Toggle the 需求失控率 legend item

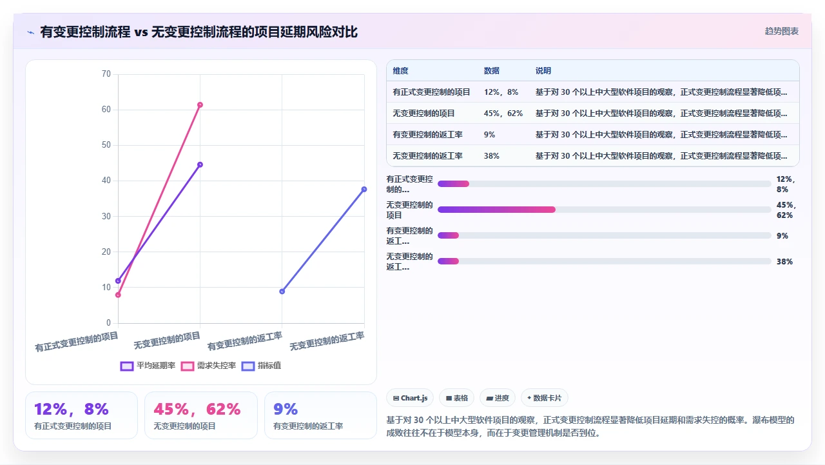point(208,366)
